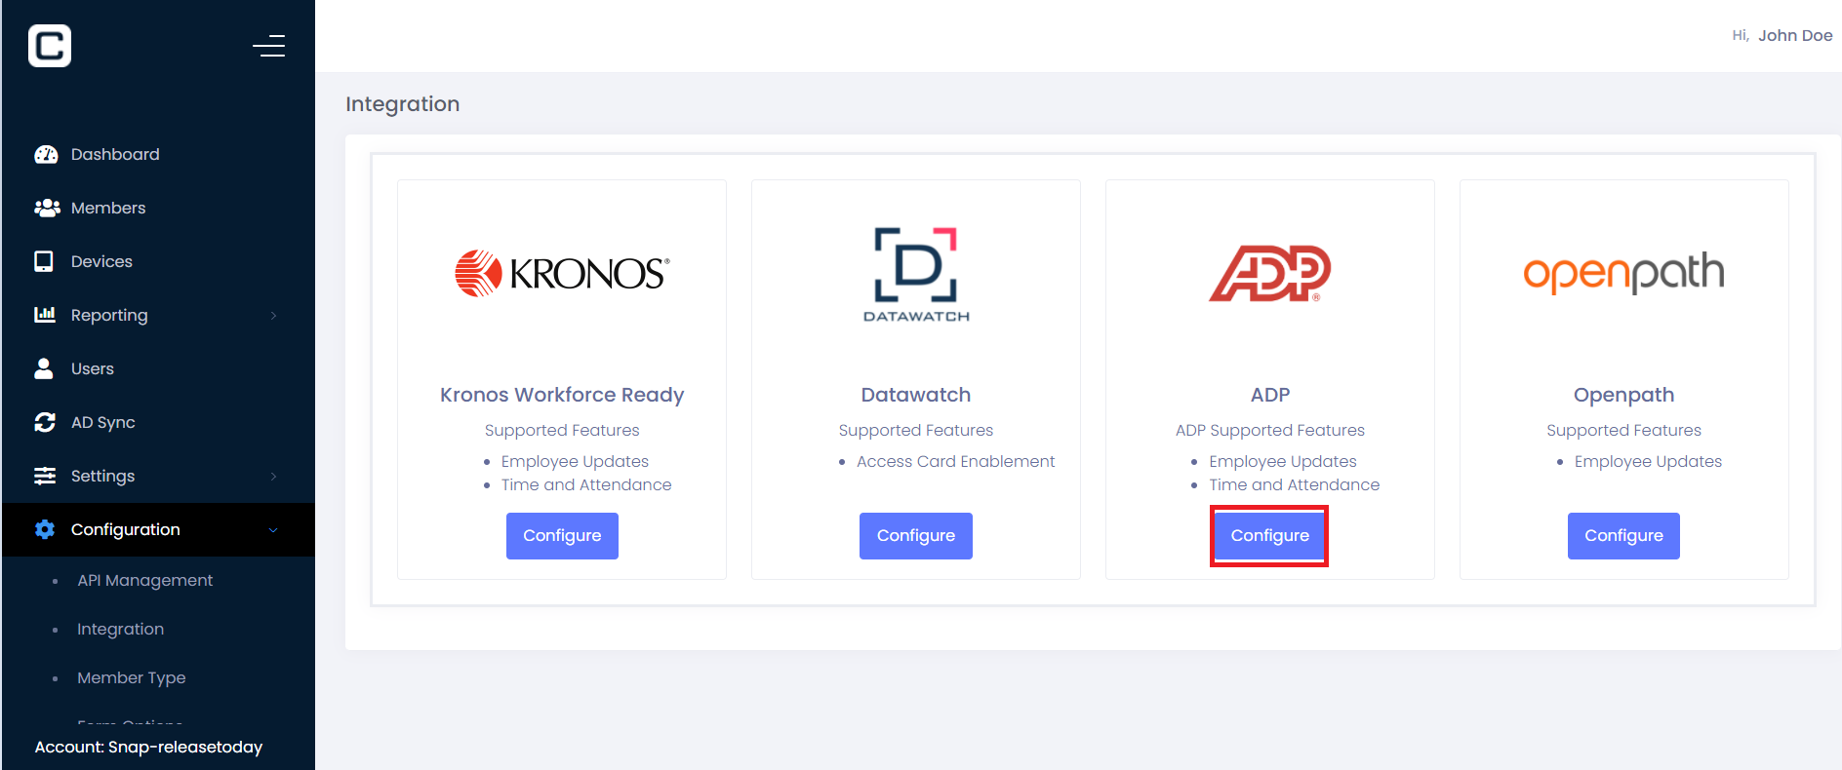
Task: Click Openpath Employee Updates feature
Action: tap(1648, 461)
